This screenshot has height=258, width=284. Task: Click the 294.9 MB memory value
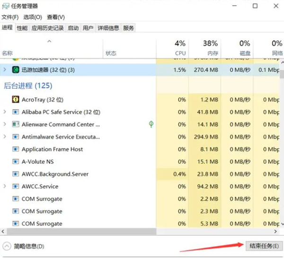[x=206, y=137]
